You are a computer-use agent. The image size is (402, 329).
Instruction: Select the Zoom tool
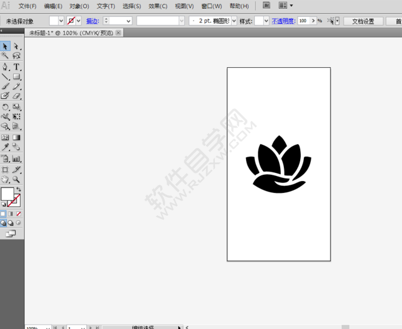coord(16,179)
